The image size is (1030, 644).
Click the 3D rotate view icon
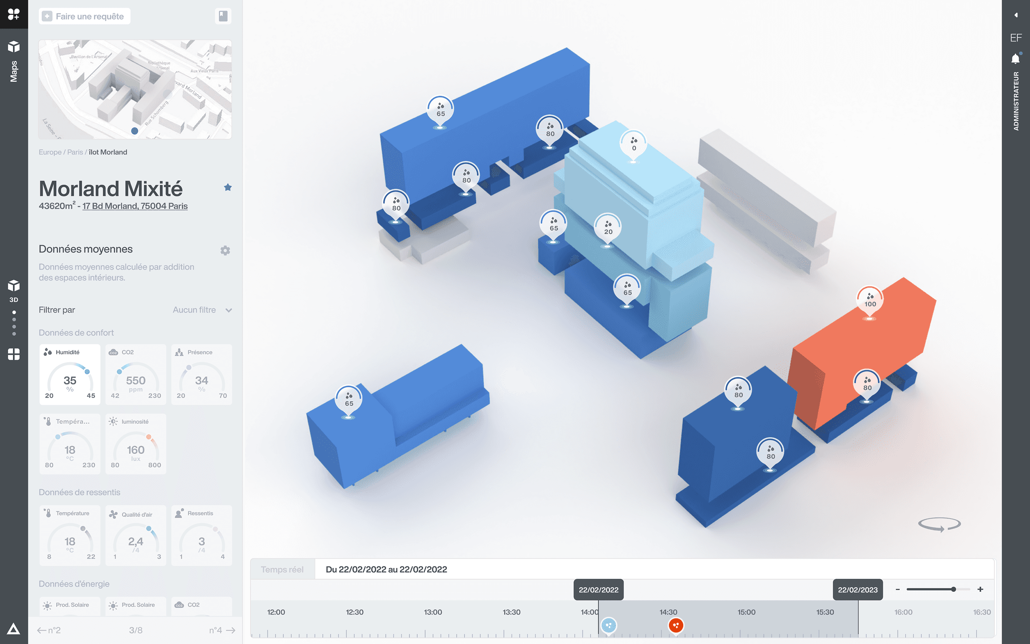pyautogui.click(x=939, y=524)
